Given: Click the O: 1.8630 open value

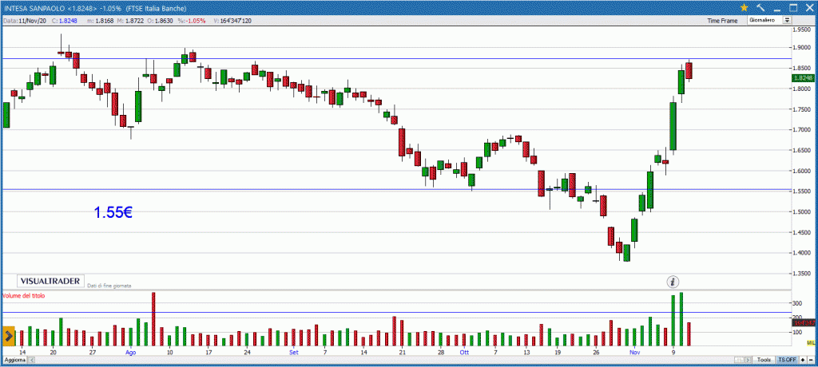Looking at the screenshot, I should (x=160, y=21).
